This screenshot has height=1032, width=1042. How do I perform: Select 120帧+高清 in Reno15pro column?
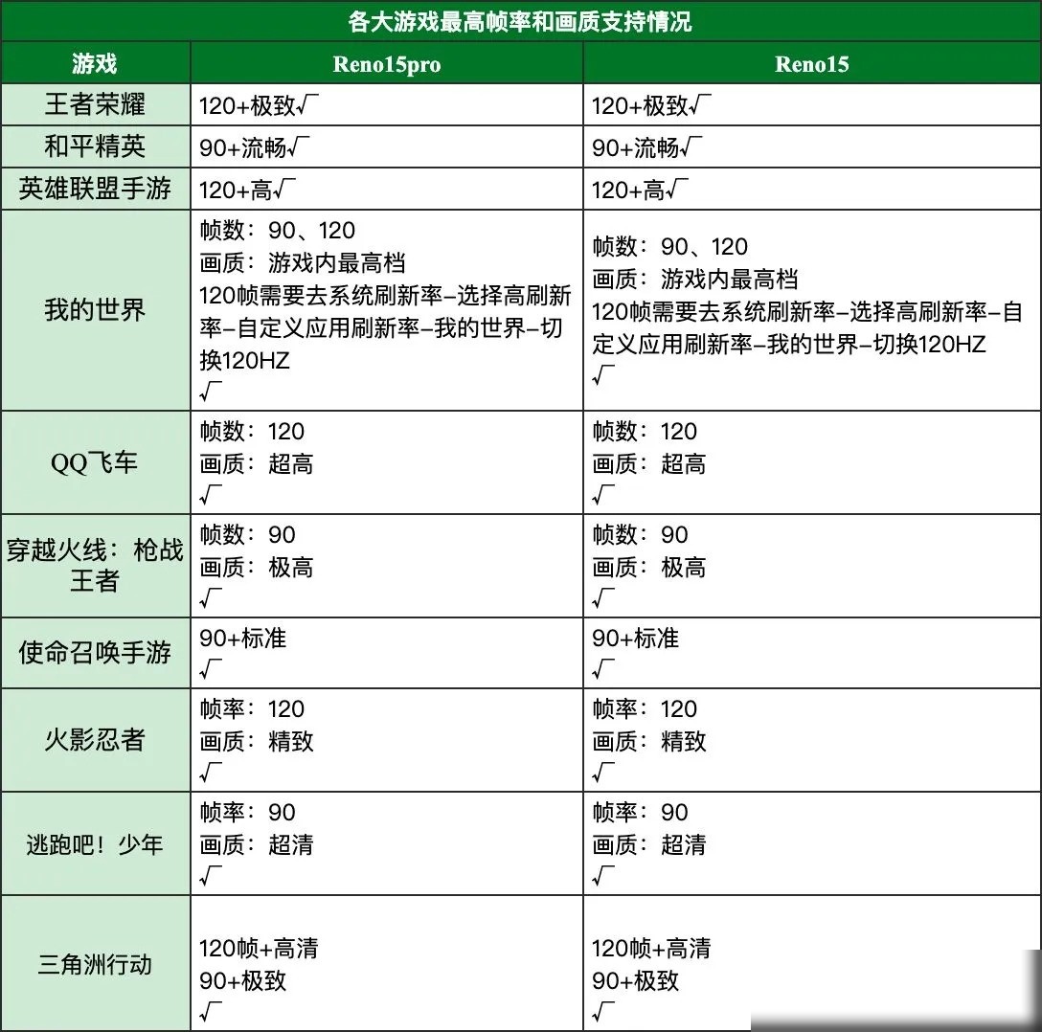[x=259, y=949]
